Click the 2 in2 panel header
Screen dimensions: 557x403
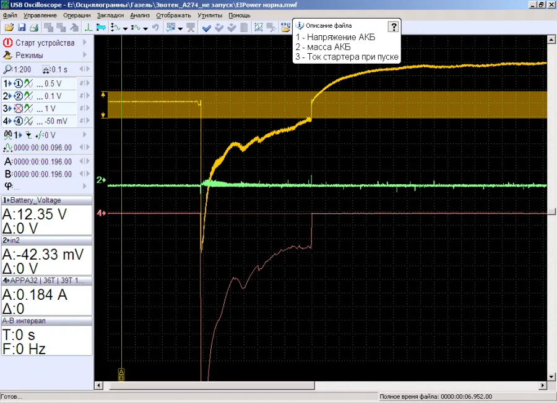pos(46,240)
